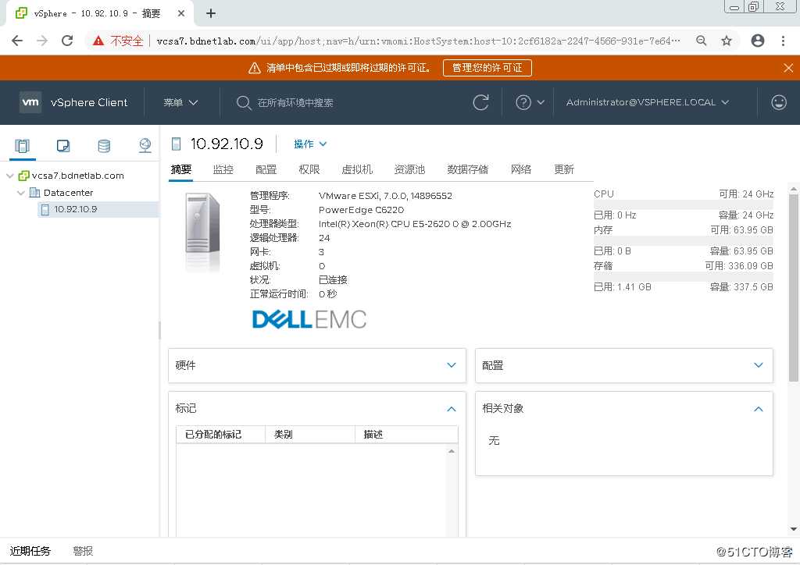Viewport: 800px width, 565px height.
Task: Open the help question mark menu
Action: 530,102
